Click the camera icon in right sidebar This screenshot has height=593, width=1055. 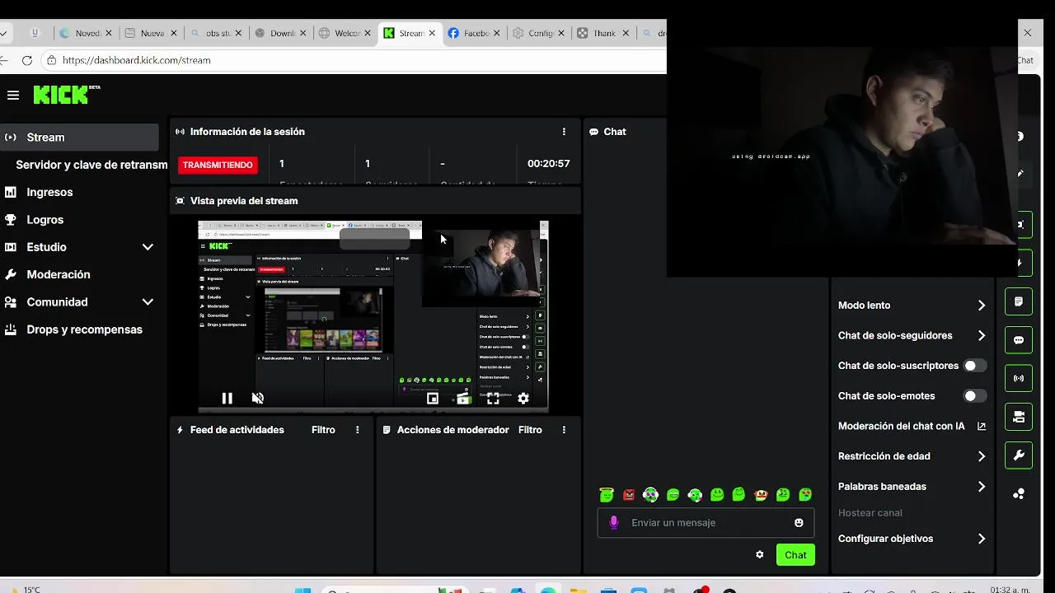(1019, 417)
